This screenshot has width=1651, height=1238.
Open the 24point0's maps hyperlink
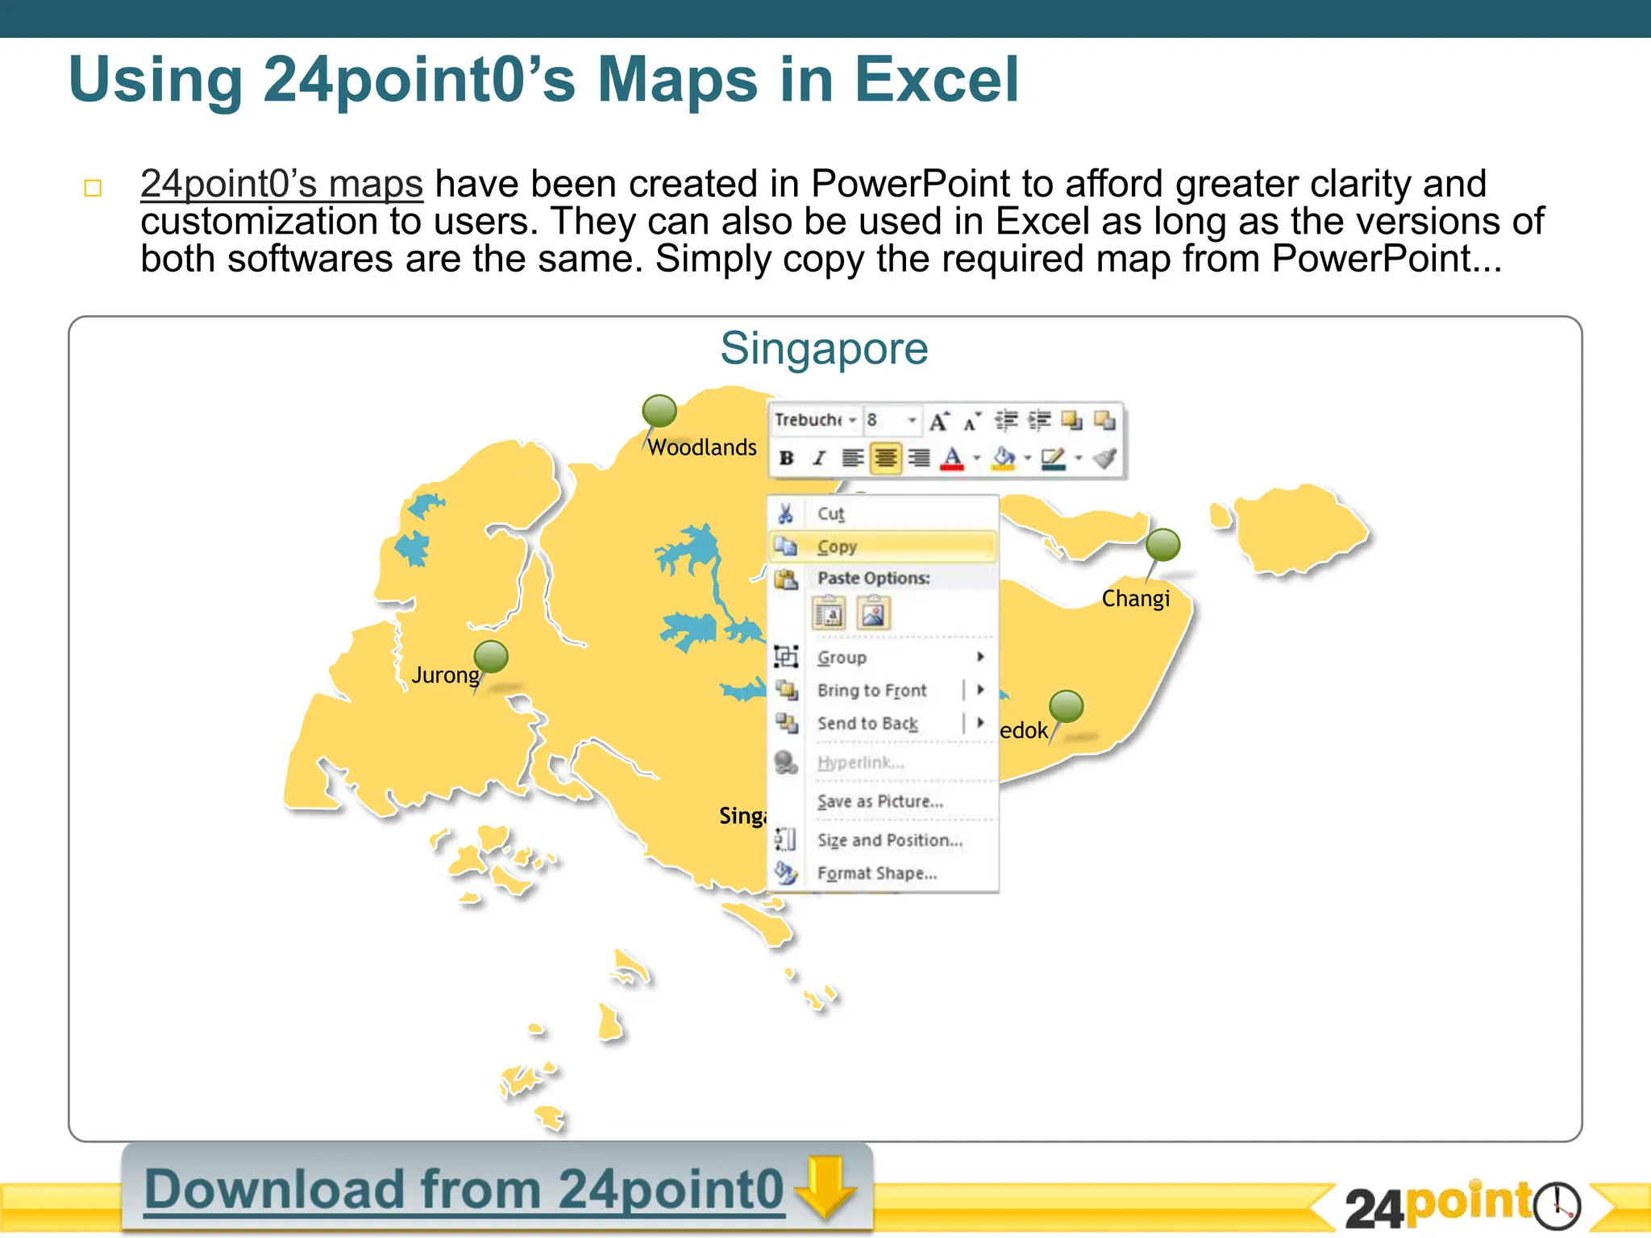coord(281,184)
